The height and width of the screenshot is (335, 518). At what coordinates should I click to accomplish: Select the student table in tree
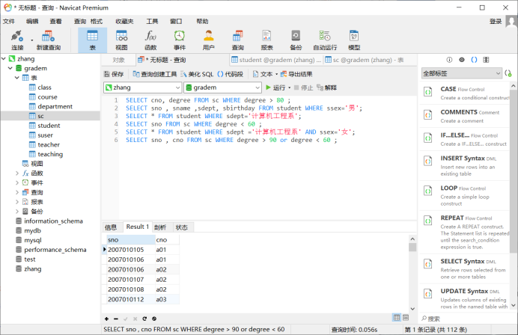(x=49, y=126)
